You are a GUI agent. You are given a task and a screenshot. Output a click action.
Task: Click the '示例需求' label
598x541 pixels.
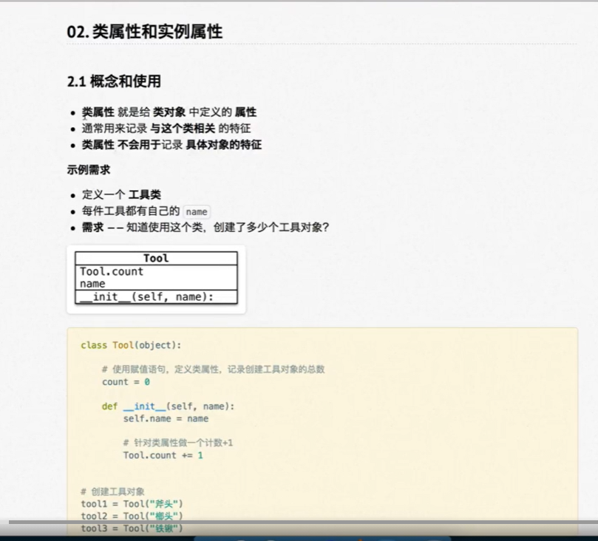[x=89, y=170]
